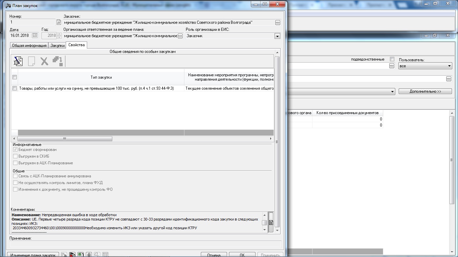Switch to the 'Общая информация' tab
The image size is (458, 257).
click(29, 46)
